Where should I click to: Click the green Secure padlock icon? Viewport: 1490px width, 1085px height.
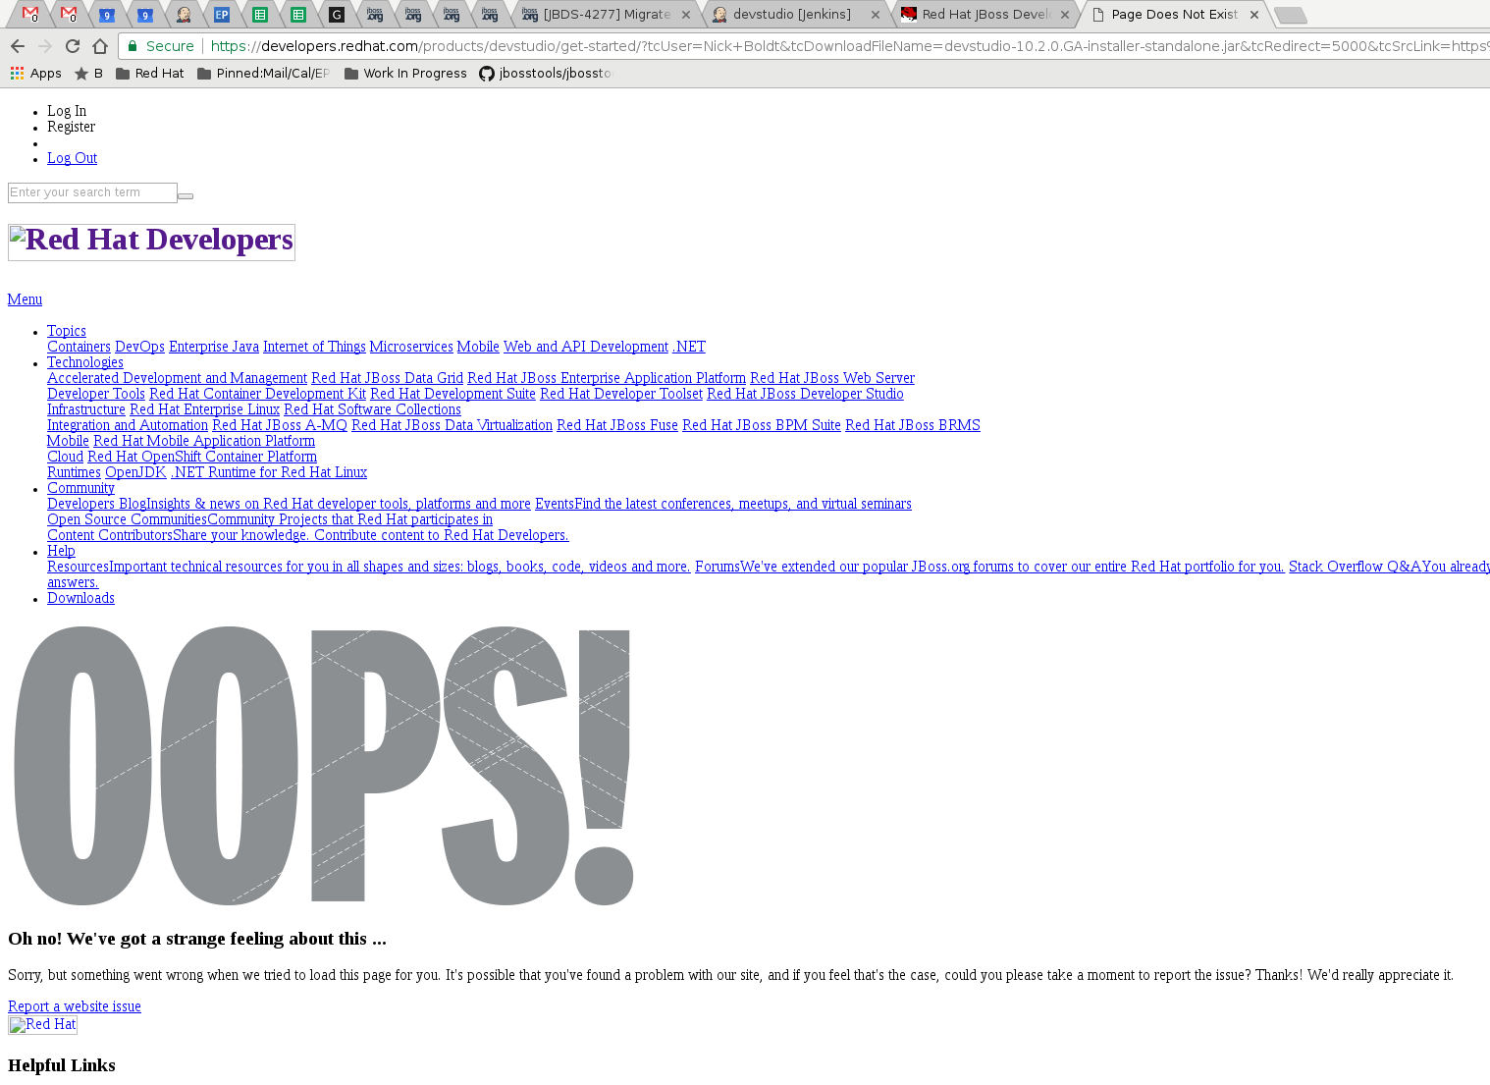coord(133,46)
